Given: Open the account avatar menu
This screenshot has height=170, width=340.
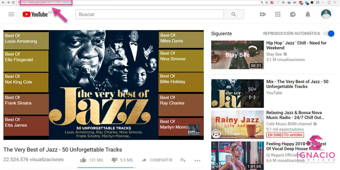Looking at the screenshot, I should click(x=326, y=14).
